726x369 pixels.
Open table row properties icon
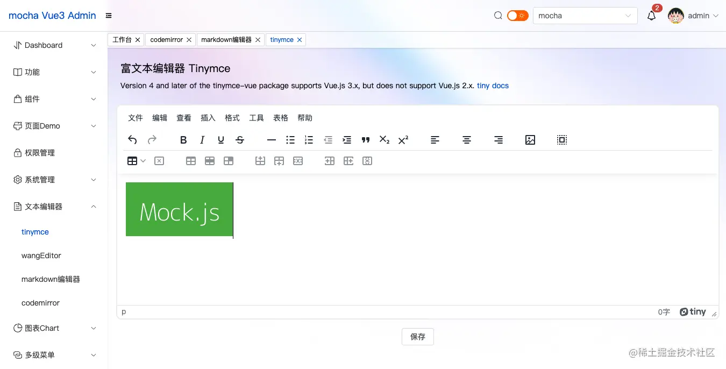point(210,161)
